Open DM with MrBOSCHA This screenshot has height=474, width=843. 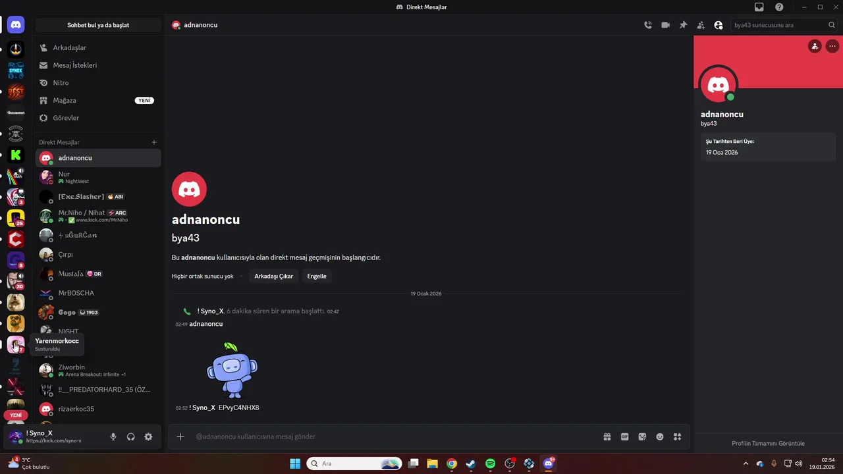[98, 293]
